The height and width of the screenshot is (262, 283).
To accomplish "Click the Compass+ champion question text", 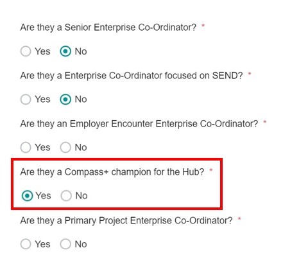I will tap(112, 172).
